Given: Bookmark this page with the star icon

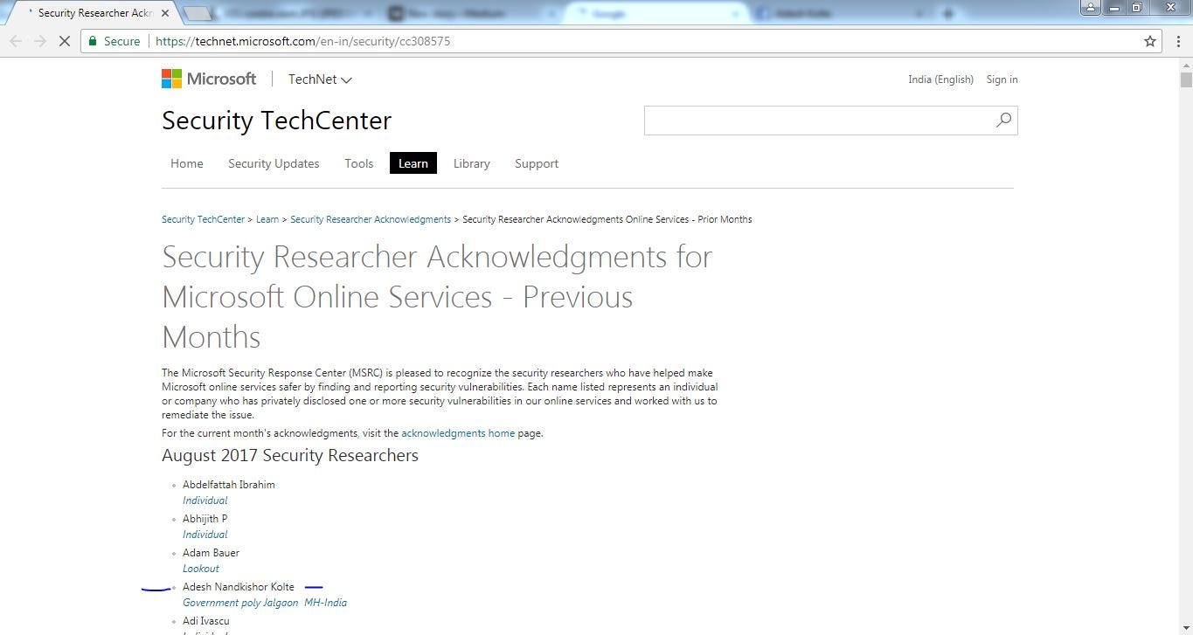Looking at the screenshot, I should (x=1150, y=41).
